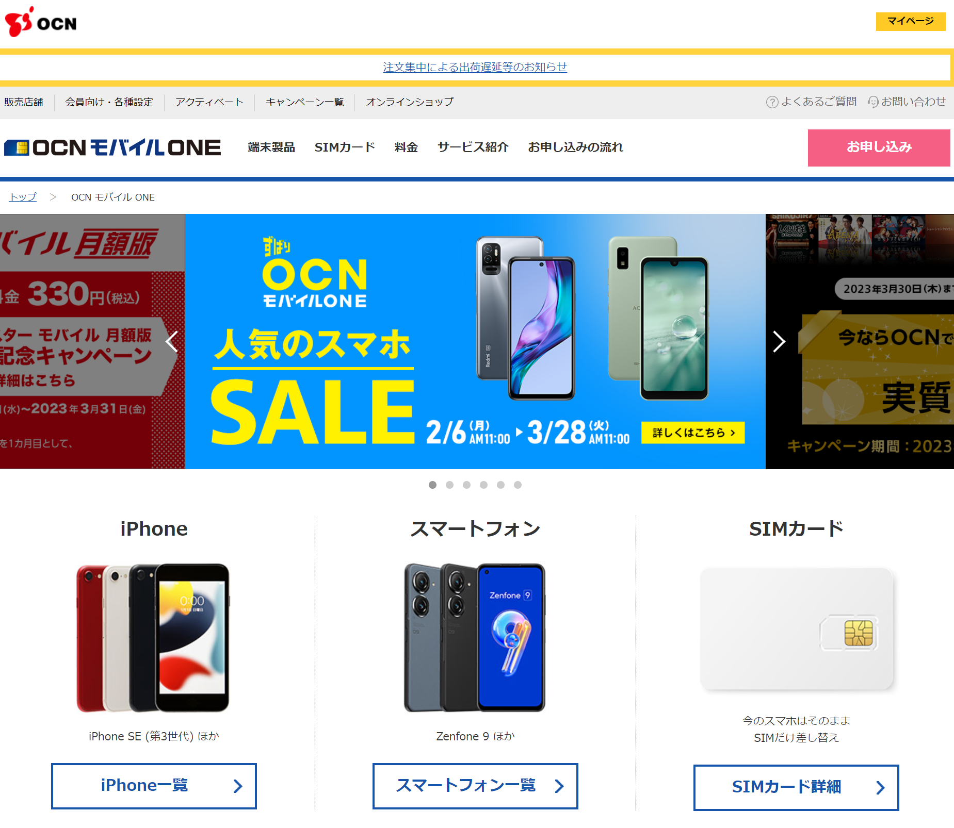Click 詳しくはこちら on SALE banner

[693, 433]
